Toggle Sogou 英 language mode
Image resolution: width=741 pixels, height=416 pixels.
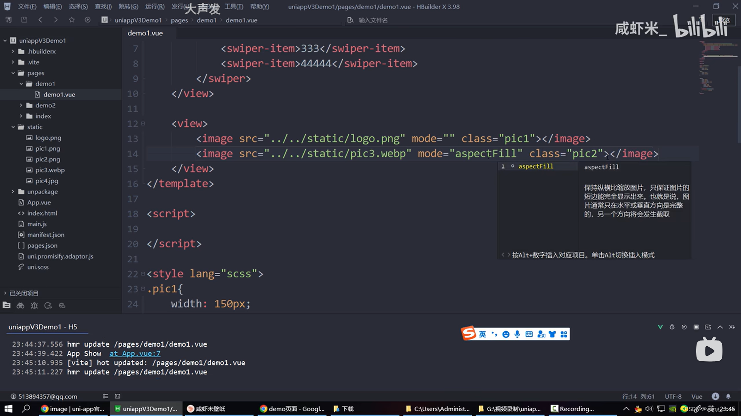(x=483, y=334)
